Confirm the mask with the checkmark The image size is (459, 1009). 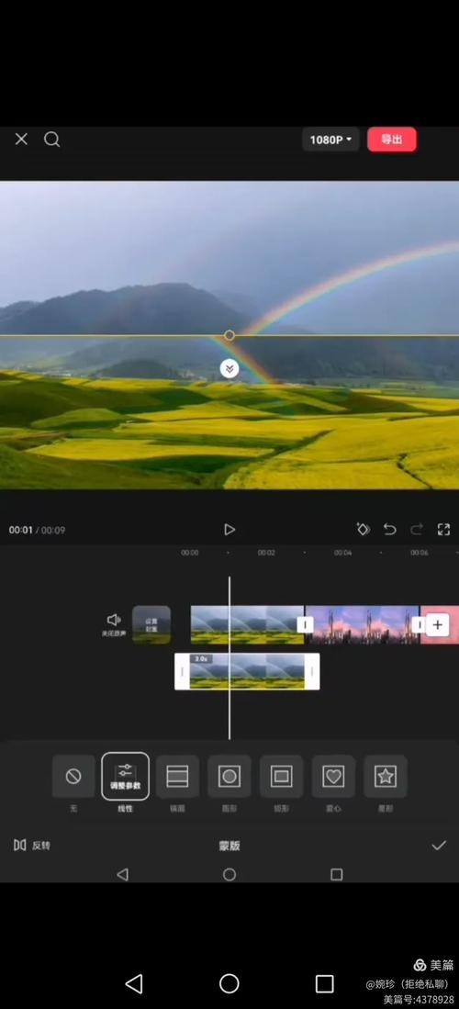pyautogui.click(x=439, y=846)
